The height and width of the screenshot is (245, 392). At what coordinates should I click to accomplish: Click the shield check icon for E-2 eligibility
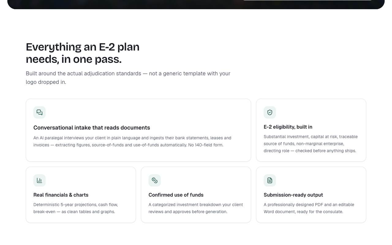point(270,112)
